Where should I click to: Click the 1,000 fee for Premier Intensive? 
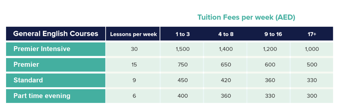click(x=312, y=49)
